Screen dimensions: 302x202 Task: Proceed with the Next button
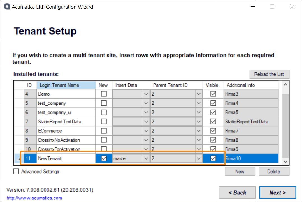pos(277,193)
